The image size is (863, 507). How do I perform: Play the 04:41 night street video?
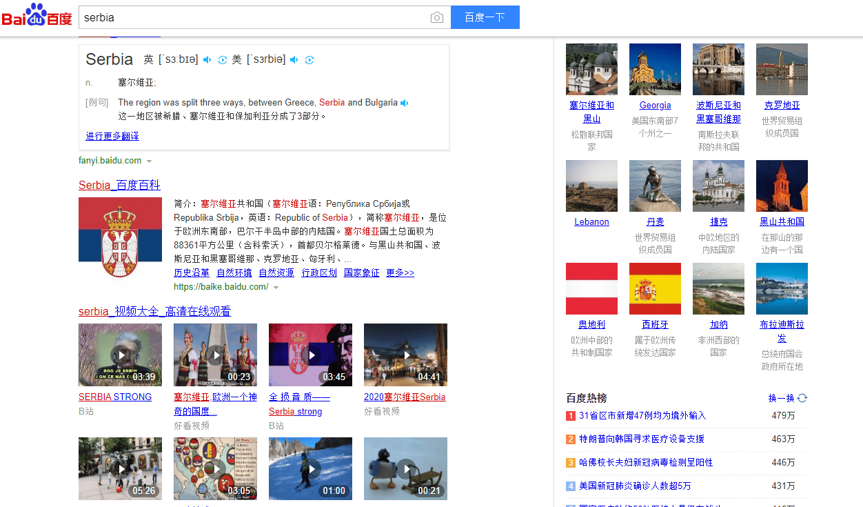405,355
